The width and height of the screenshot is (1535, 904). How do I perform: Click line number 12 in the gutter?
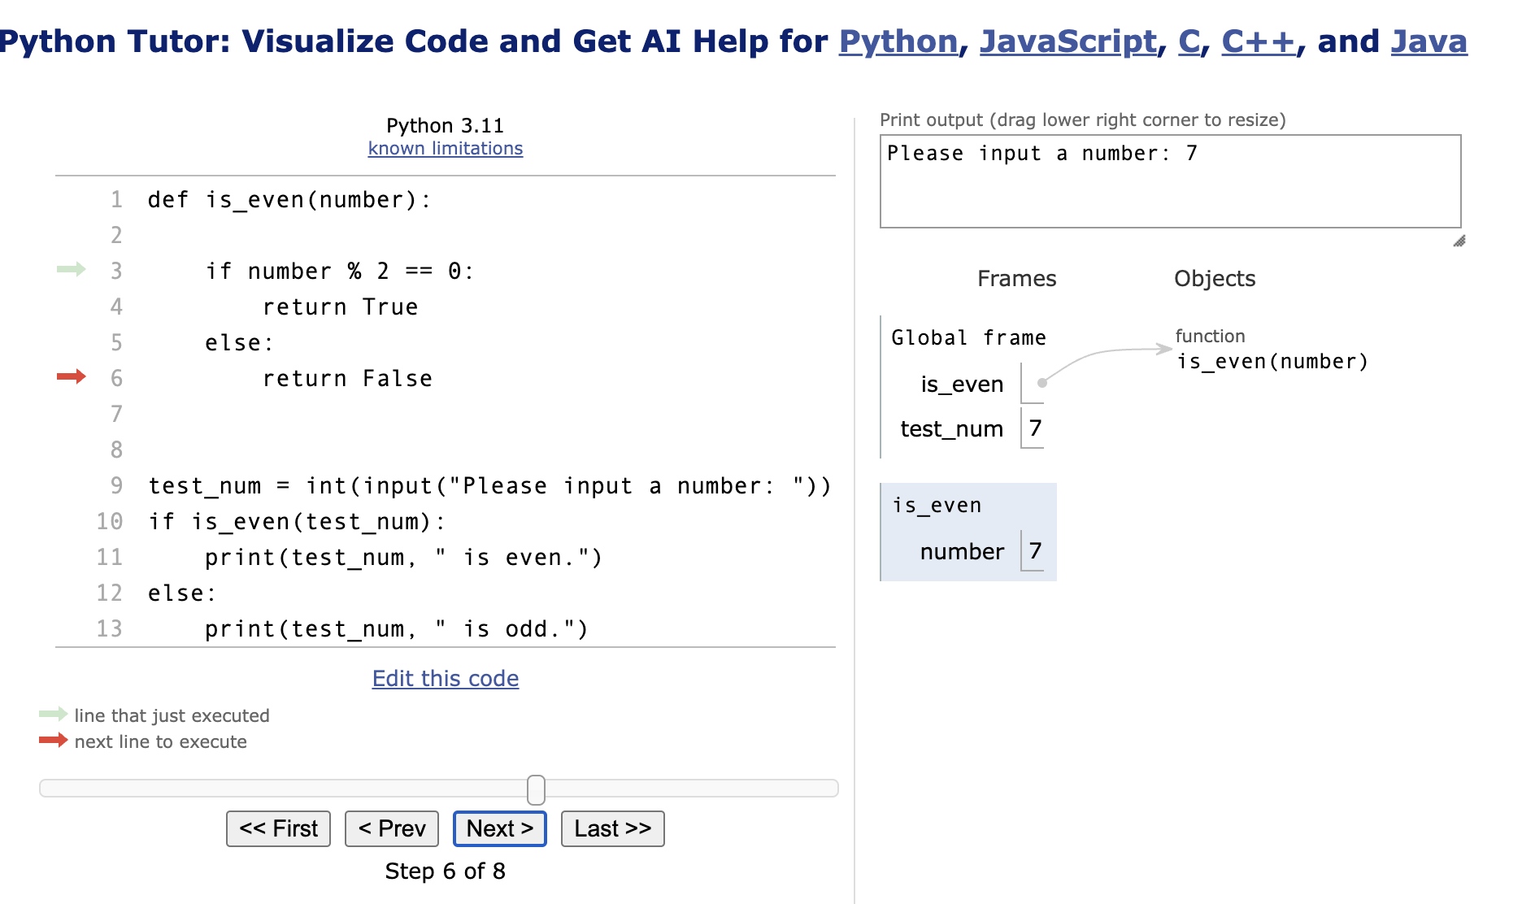click(110, 593)
